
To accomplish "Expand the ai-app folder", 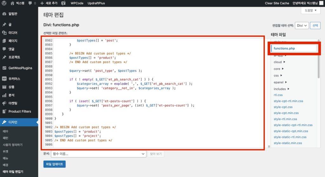I will pos(280,56).
